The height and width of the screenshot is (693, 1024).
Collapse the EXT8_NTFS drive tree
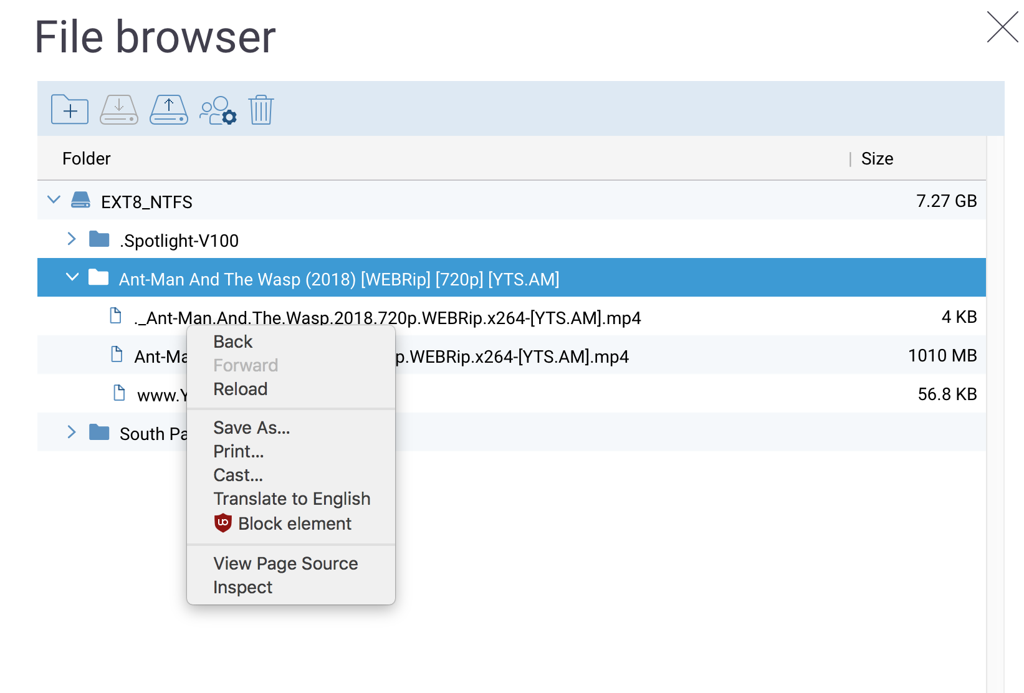click(x=54, y=200)
